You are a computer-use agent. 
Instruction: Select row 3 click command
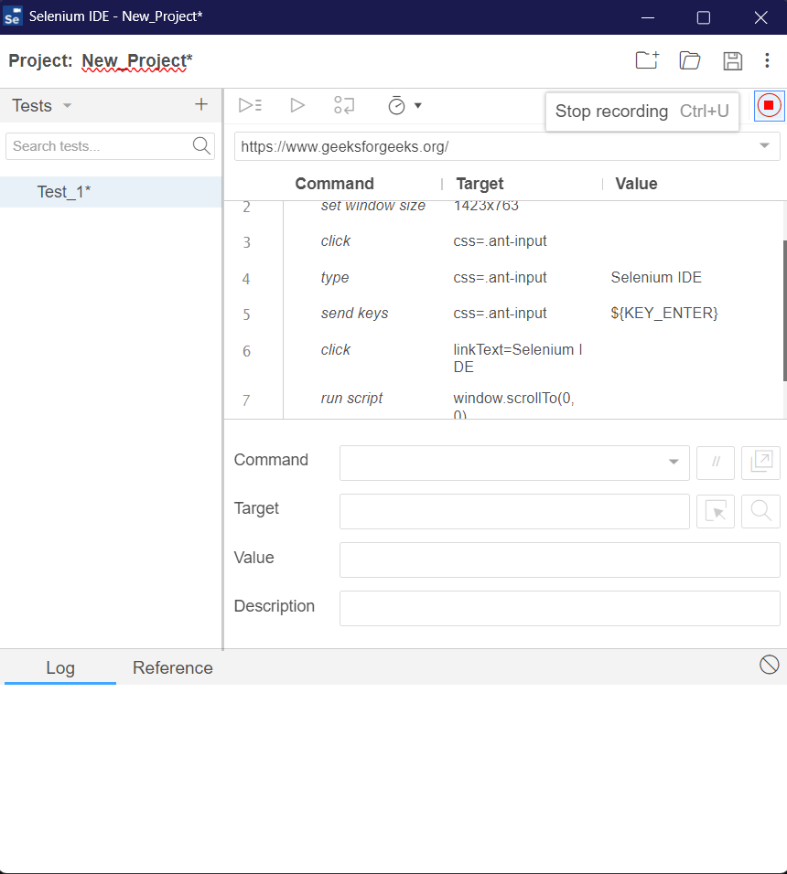(x=503, y=241)
